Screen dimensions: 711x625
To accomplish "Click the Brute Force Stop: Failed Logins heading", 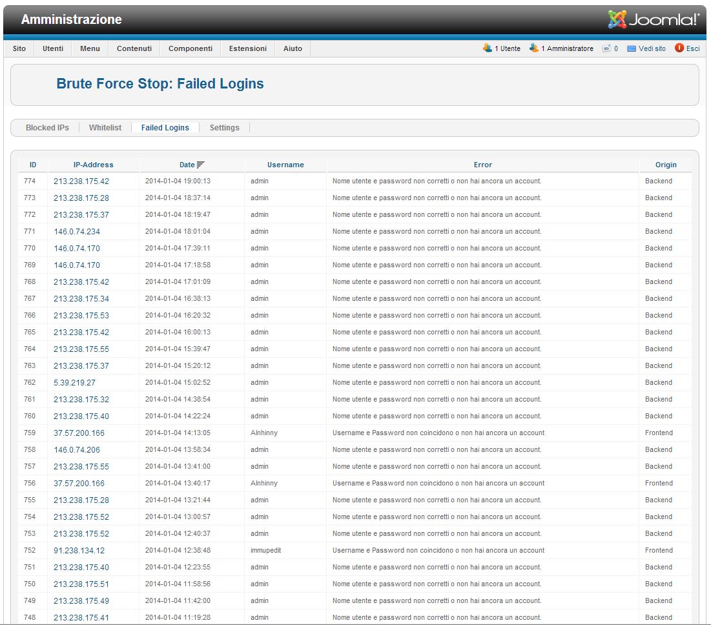I will 160,84.
